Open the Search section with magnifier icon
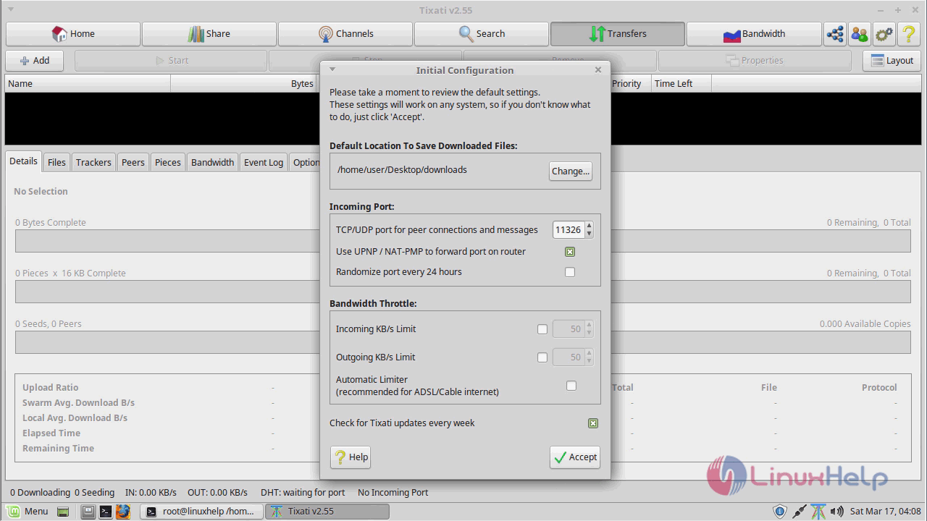Image resolution: width=927 pixels, height=521 pixels. [482, 34]
